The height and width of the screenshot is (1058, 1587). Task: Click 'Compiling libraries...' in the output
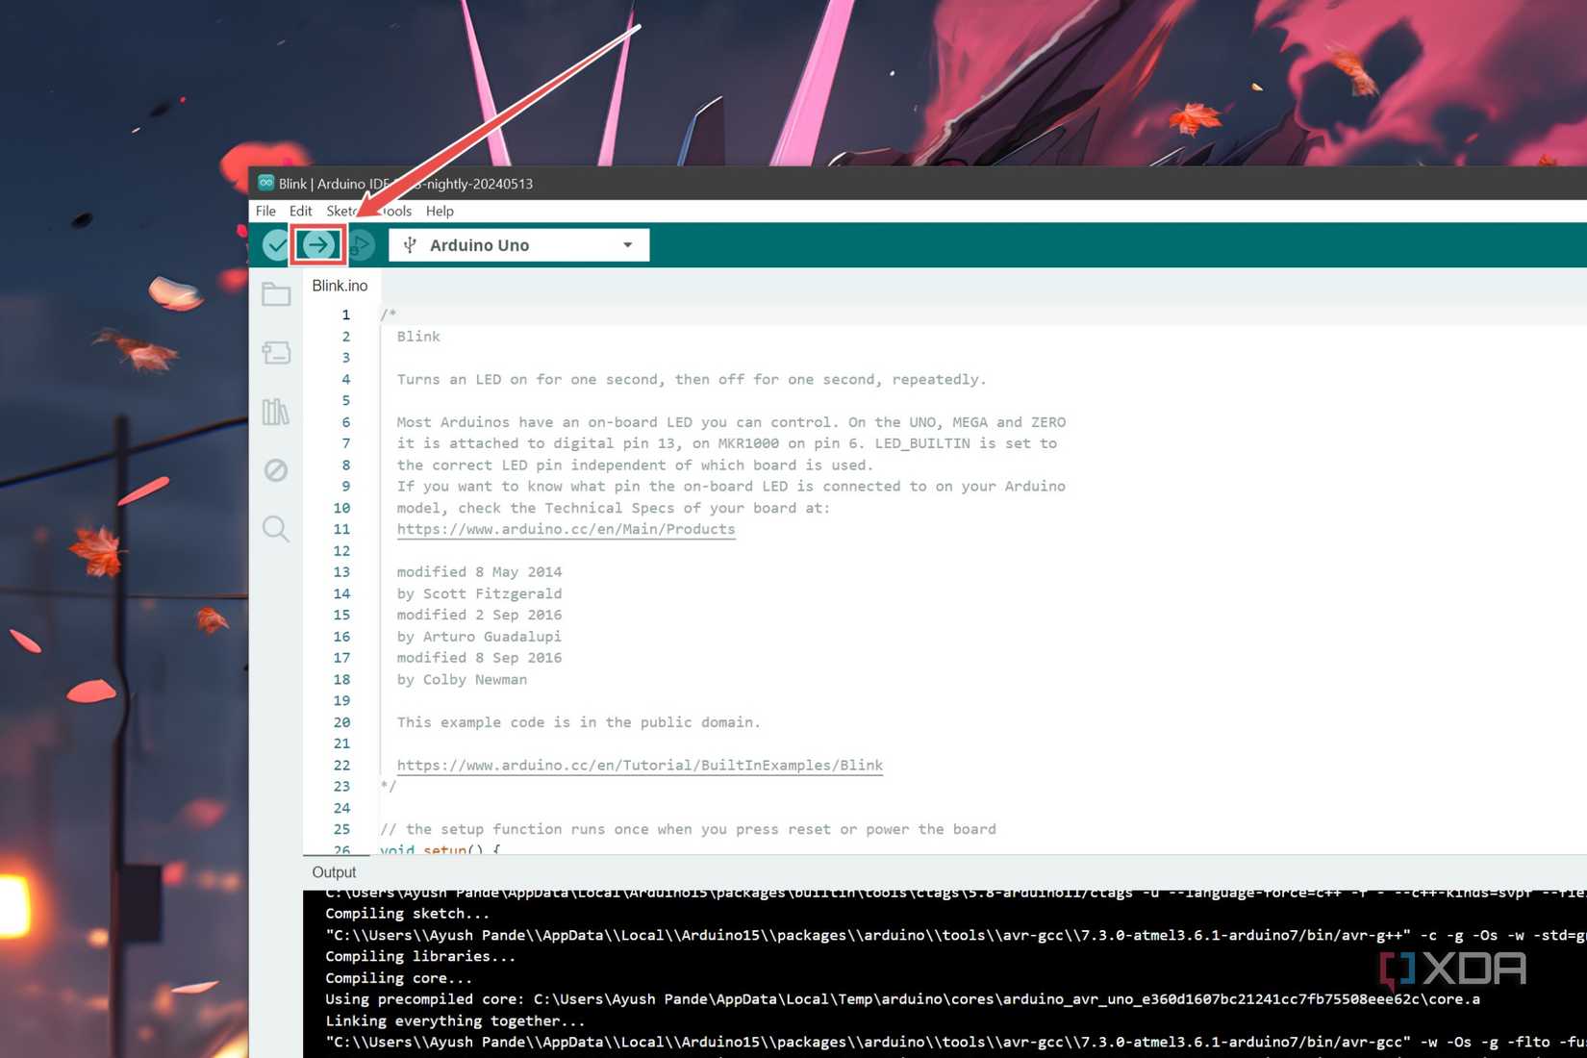pyautogui.click(x=420, y=956)
